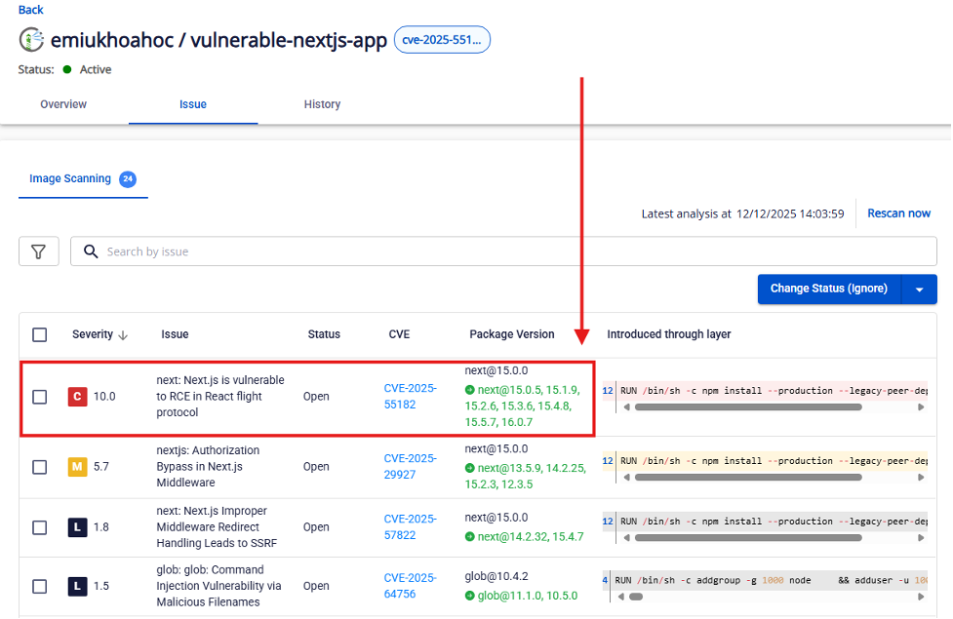This screenshot has height=619, width=953.
Task: Click the Rescan now link
Action: pos(898,213)
